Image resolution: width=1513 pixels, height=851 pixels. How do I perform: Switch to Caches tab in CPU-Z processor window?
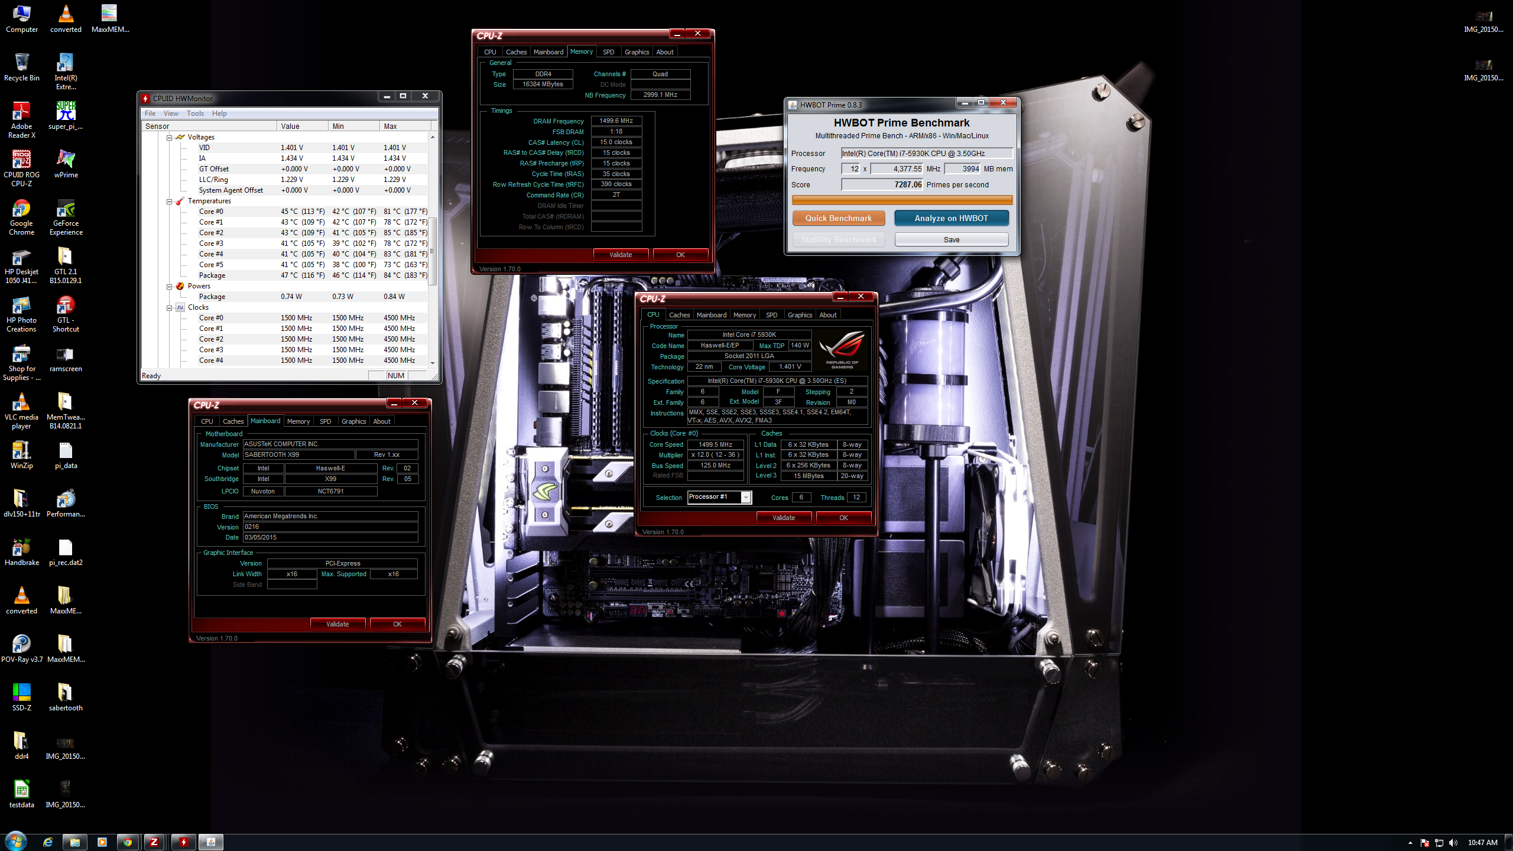click(679, 315)
